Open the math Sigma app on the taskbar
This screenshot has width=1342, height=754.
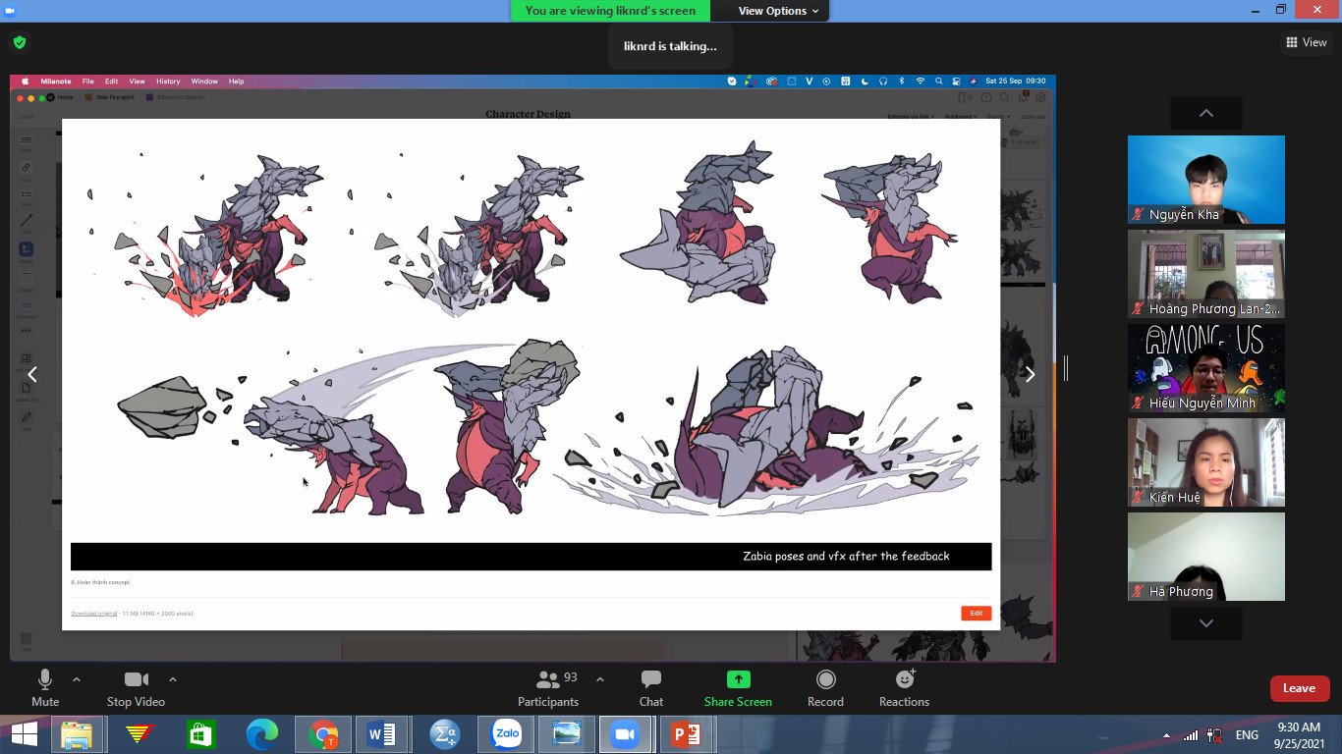point(445,734)
